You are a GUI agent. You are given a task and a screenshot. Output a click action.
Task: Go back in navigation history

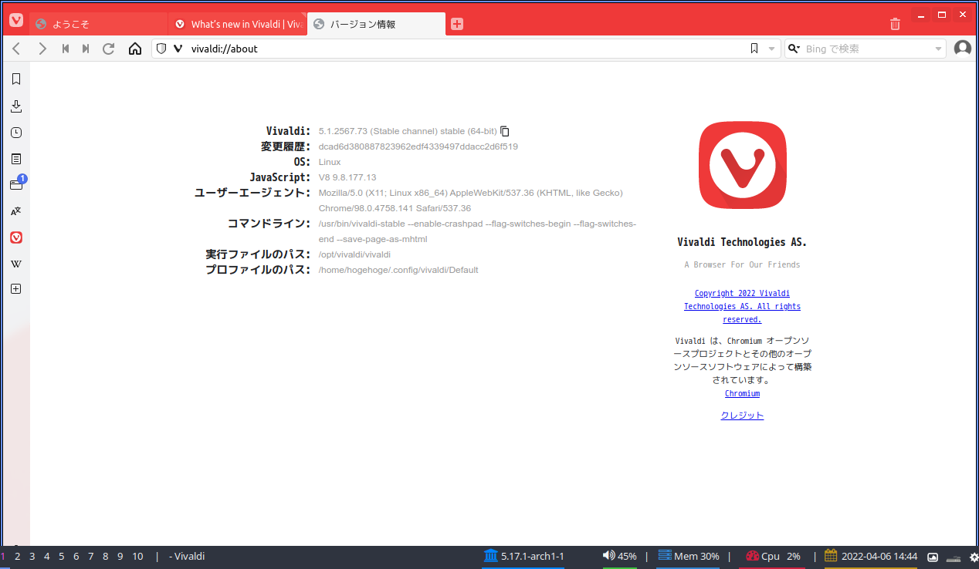(18, 49)
